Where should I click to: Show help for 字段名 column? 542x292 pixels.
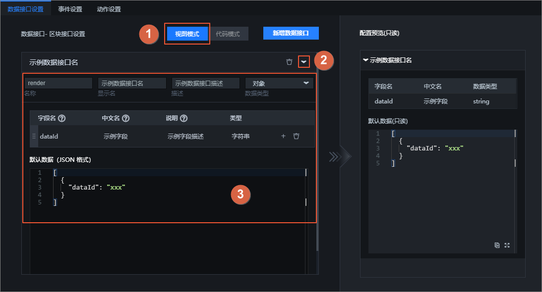[x=62, y=118]
